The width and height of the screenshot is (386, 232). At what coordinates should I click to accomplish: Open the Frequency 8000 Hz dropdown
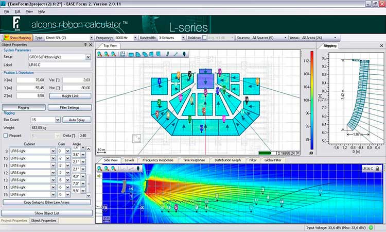click(135, 38)
